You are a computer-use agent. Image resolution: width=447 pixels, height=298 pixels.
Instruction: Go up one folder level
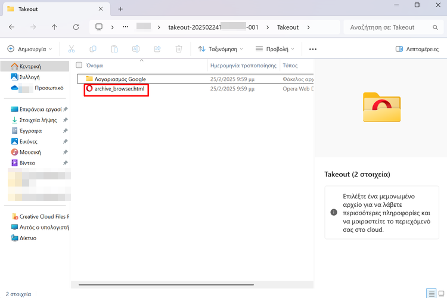click(x=54, y=27)
